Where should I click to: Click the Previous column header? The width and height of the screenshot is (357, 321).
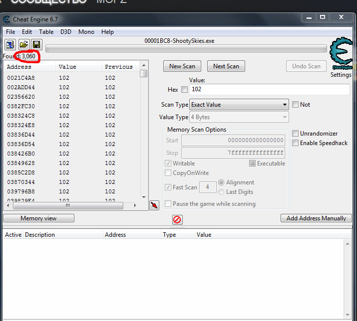[x=120, y=67]
